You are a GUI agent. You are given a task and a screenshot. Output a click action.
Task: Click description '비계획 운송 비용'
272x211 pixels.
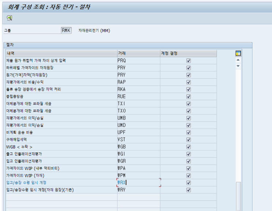(19, 132)
